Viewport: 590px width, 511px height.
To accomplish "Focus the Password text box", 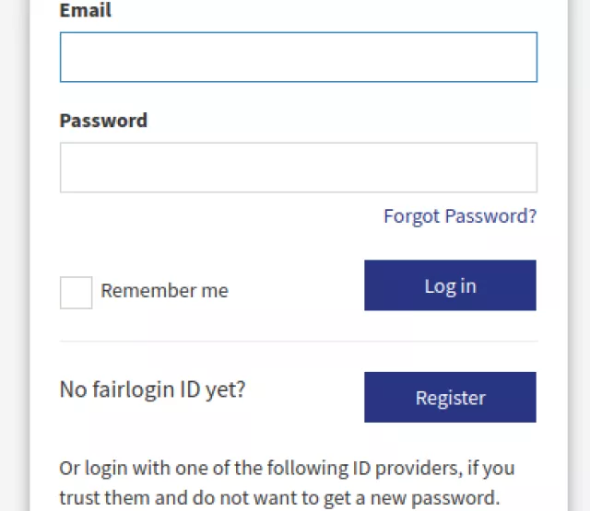I will pyautogui.click(x=298, y=168).
